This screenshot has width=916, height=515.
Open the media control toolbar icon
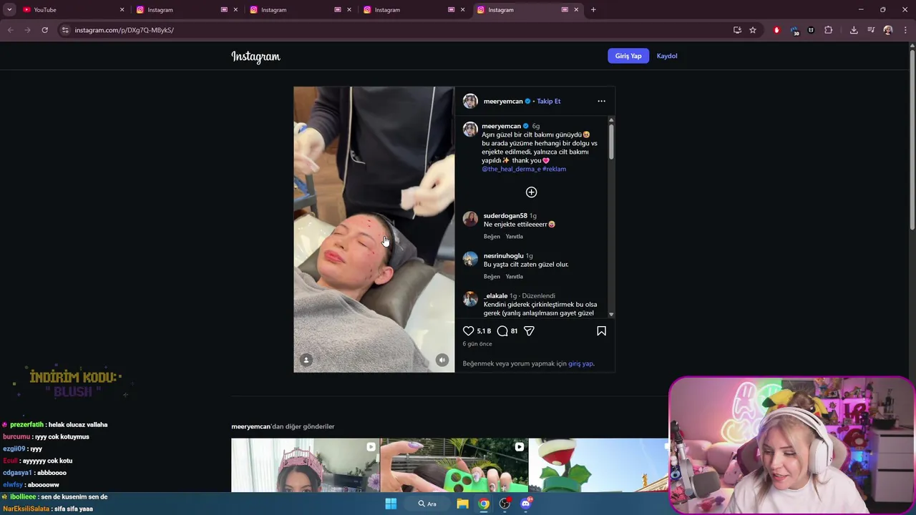coord(871,30)
